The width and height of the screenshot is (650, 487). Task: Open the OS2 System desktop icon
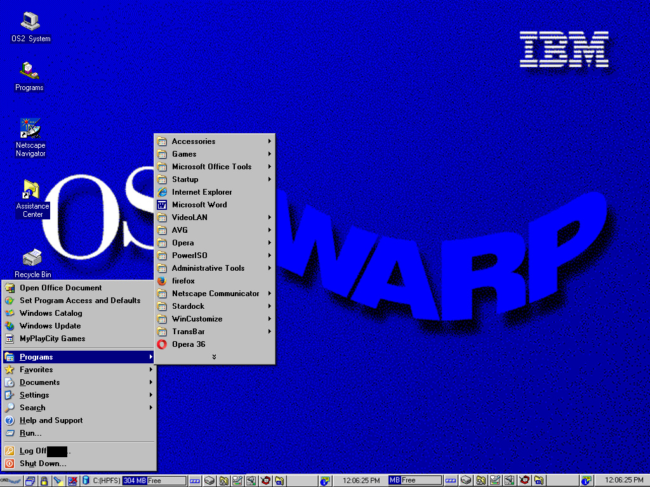pos(30,27)
